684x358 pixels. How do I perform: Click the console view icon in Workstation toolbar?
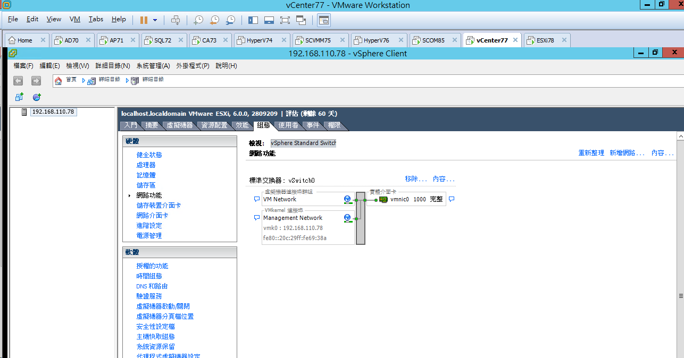tap(324, 20)
